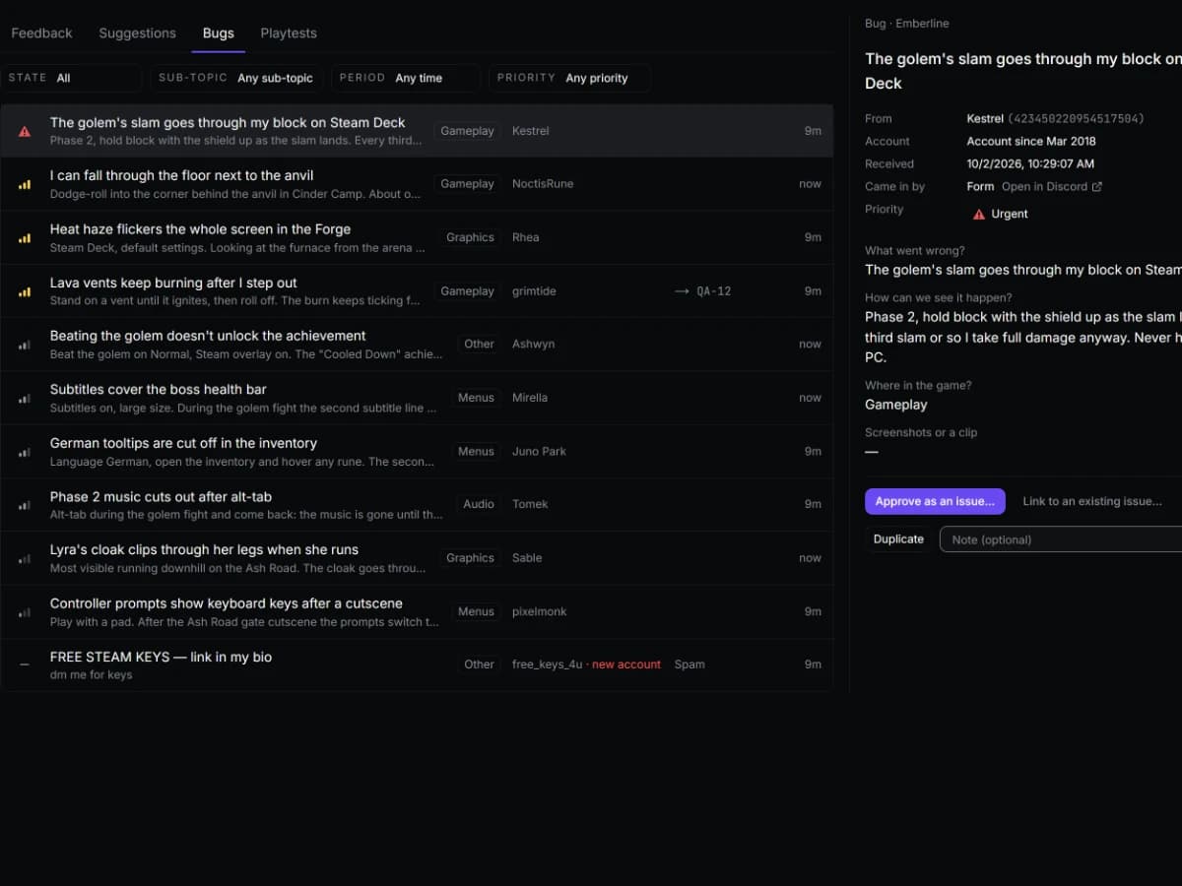Screen dimensions: 1182x886
Task: Open 'Subtitles cover the boss health bar'
Action: pos(417,398)
